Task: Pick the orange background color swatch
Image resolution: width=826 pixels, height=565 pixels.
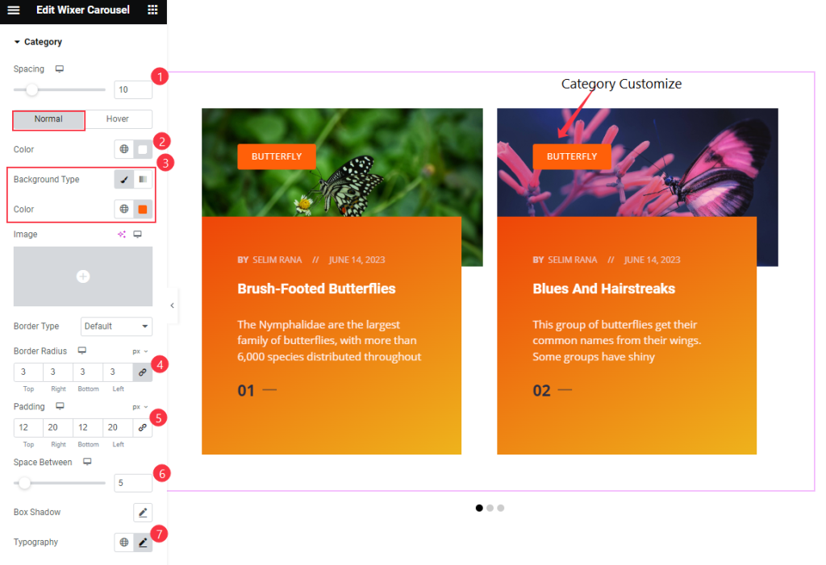Action: (143, 209)
